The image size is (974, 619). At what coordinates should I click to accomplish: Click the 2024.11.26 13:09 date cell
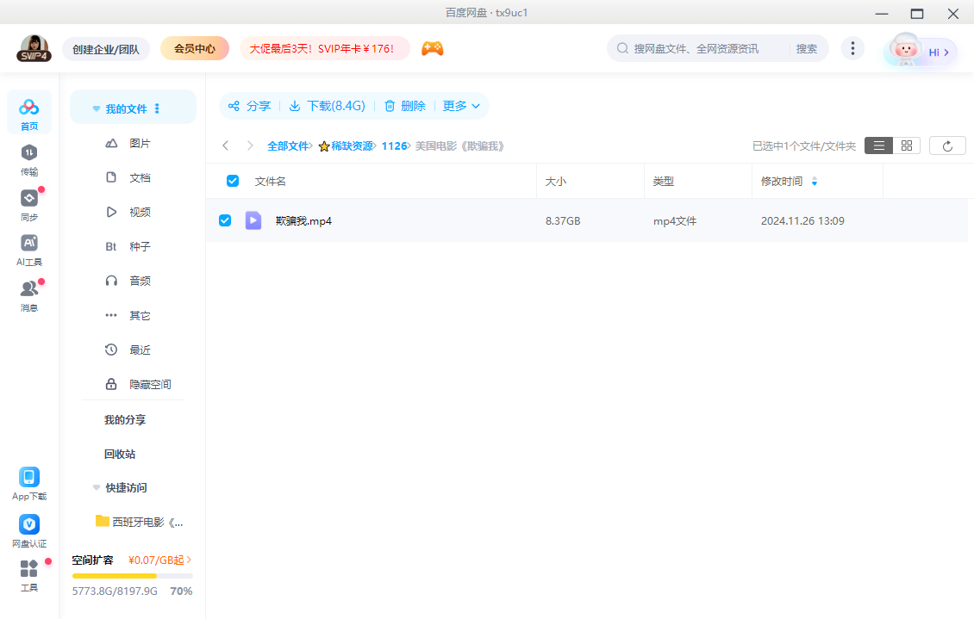pos(802,220)
